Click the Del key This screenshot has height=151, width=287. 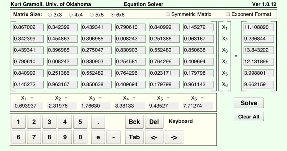pos(154,122)
